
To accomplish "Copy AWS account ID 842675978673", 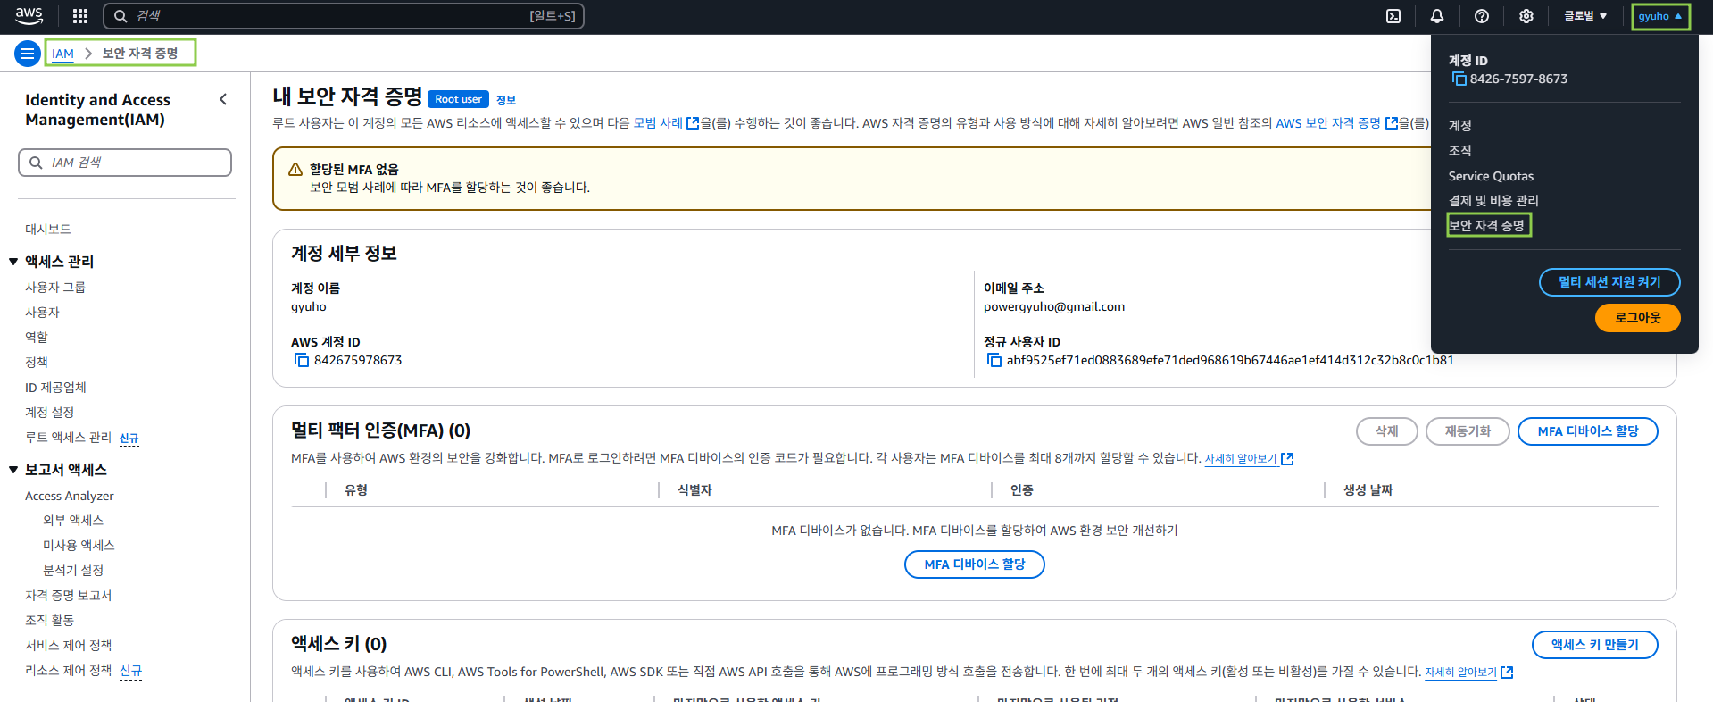I will pos(302,360).
